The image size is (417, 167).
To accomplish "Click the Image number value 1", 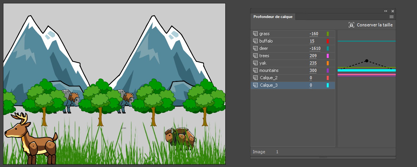I will point(277,152).
